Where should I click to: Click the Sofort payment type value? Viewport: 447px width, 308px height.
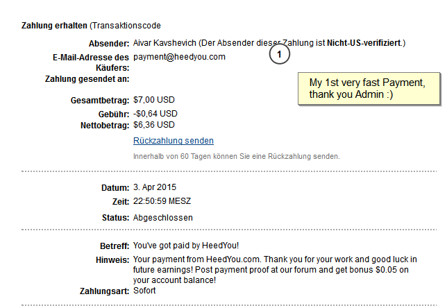[x=144, y=290]
